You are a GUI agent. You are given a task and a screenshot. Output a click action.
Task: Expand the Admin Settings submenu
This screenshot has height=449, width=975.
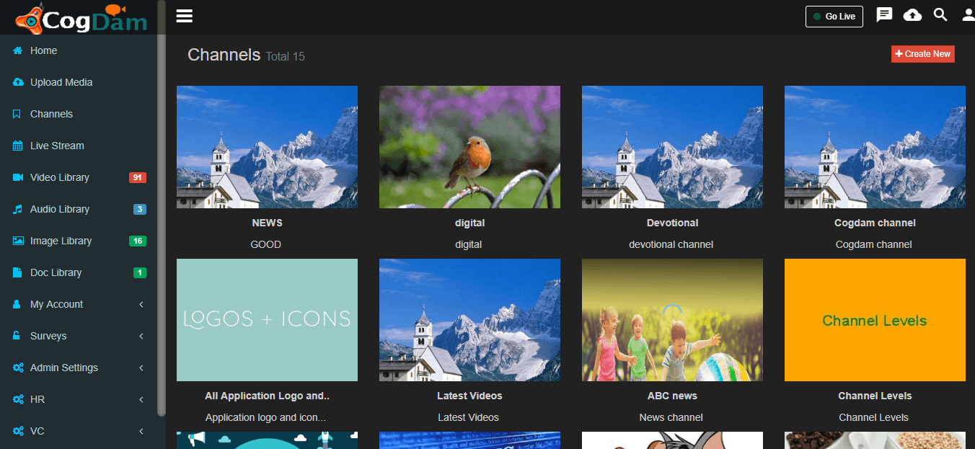[141, 368]
